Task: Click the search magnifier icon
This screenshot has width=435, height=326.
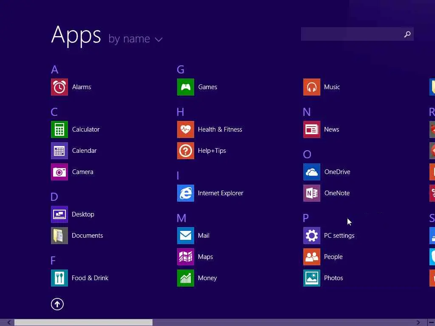Action: pyautogui.click(x=407, y=34)
